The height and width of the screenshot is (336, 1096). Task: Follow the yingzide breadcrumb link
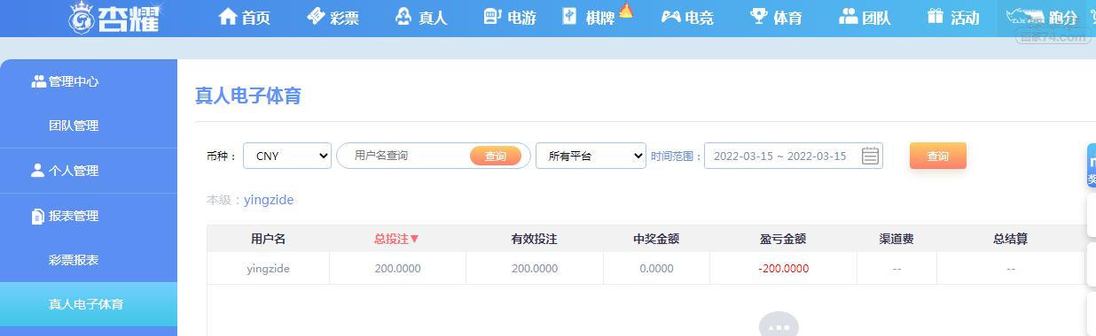(x=269, y=200)
